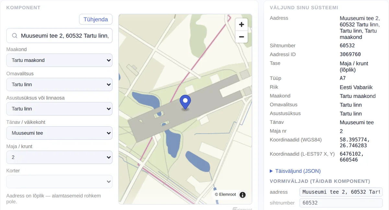The width and height of the screenshot is (389, 210).
Task: Click the VORMIVÄLJAD (TÄIDAB KOMPONENT) heading
Action: [320, 181]
